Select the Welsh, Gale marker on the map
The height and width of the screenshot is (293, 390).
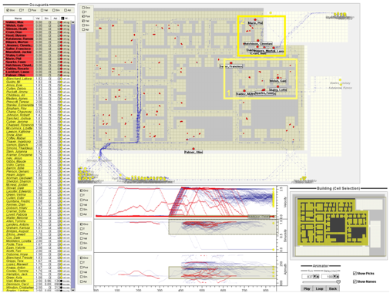click(x=277, y=78)
